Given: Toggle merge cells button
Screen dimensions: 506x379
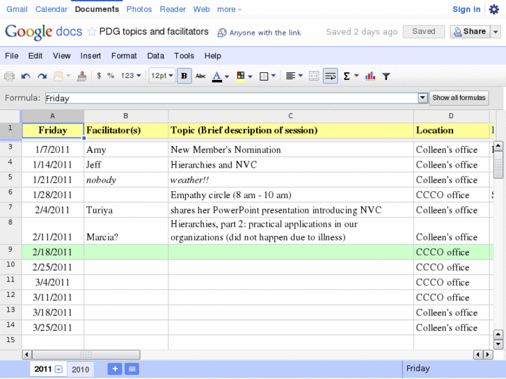Looking at the screenshot, I should (314, 76).
